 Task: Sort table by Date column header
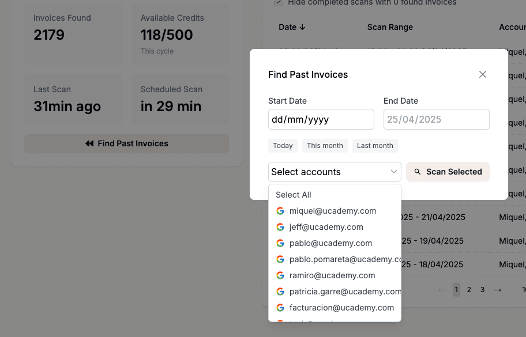[292, 27]
